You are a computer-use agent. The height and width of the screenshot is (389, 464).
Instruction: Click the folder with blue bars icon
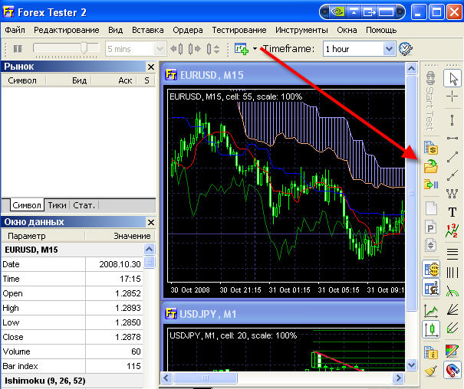pos(431,185)
